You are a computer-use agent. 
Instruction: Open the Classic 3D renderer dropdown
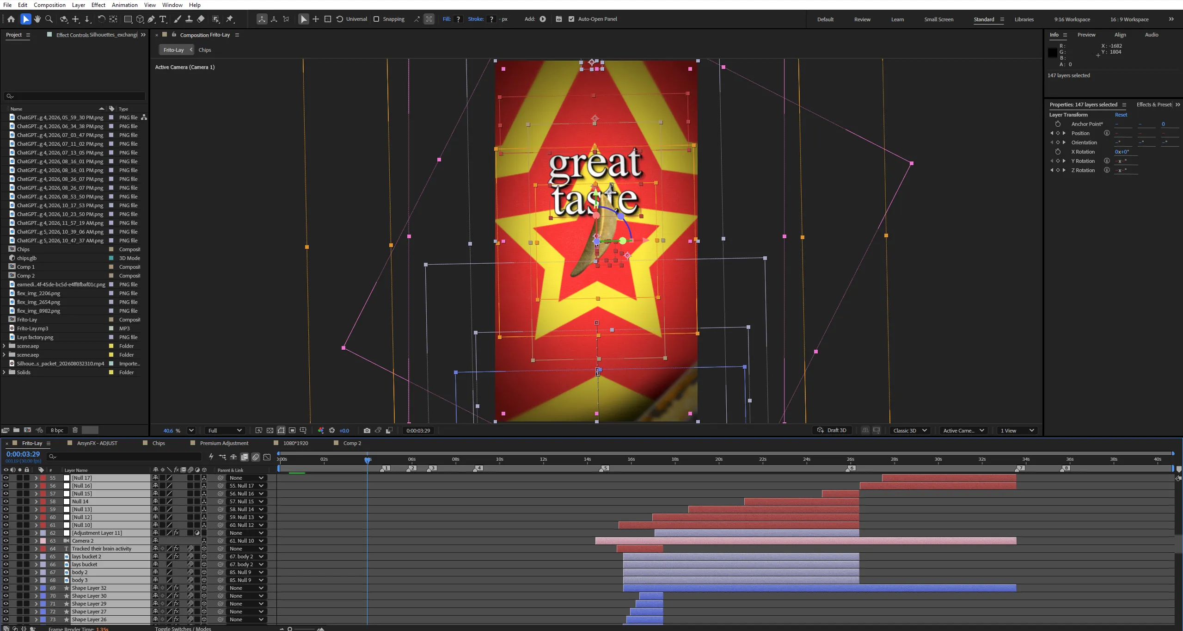(x=910, y=430)
